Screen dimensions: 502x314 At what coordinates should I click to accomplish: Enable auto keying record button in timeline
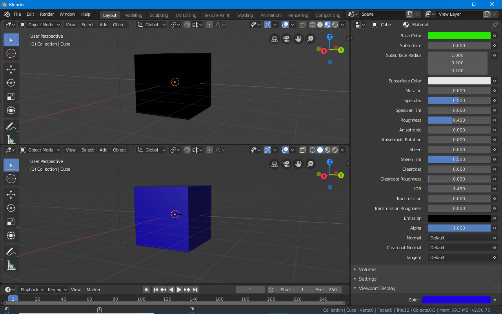[x=146, y=290]
